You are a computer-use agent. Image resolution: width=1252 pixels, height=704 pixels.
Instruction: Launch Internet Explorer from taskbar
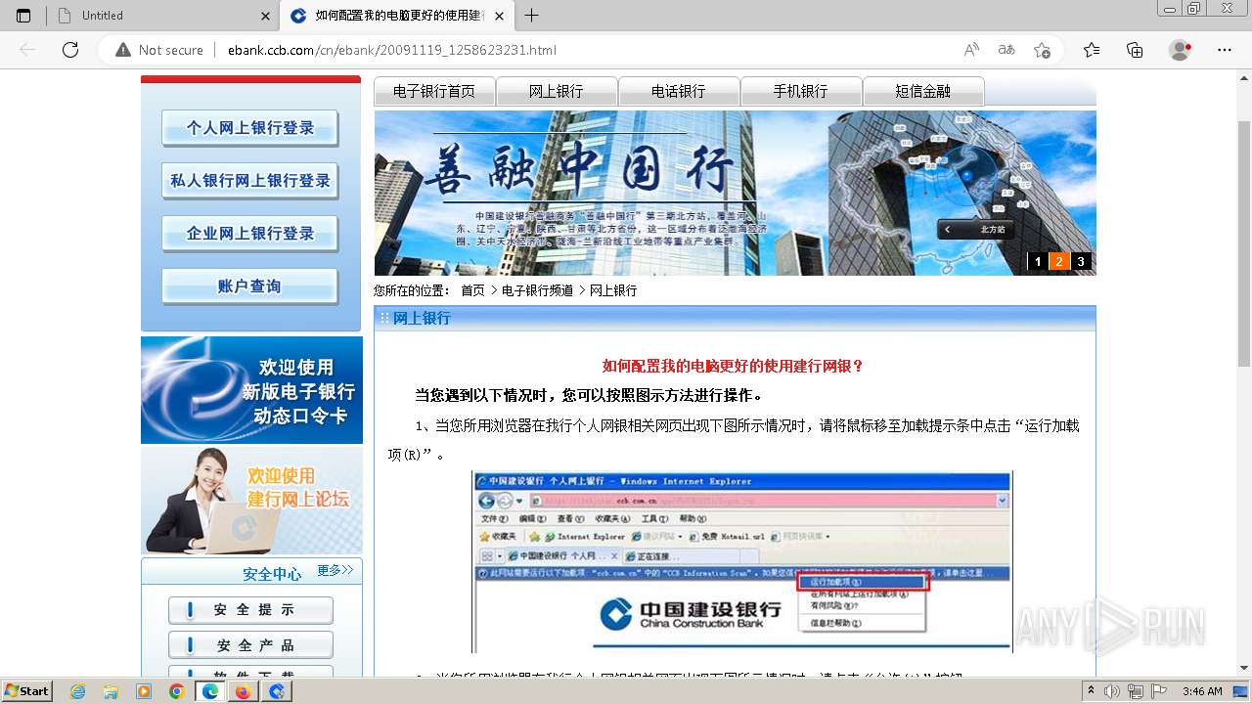(78, 691)
